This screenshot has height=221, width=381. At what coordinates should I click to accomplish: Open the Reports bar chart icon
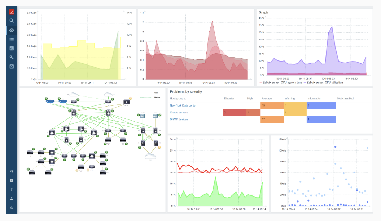12,48
